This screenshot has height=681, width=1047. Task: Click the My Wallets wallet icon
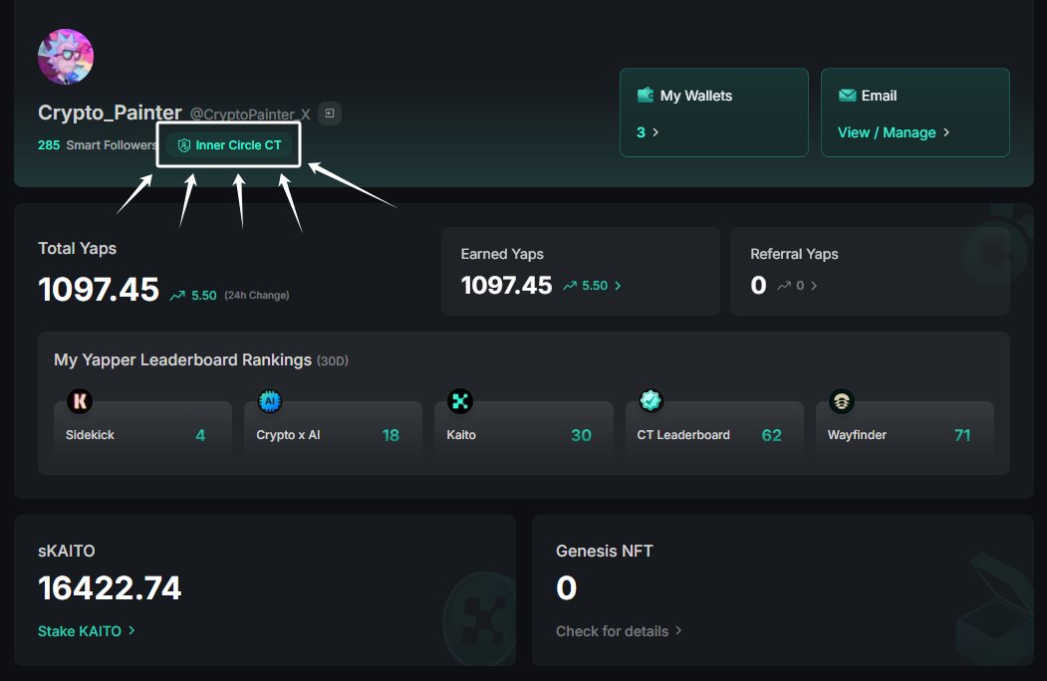coord(646,96)
